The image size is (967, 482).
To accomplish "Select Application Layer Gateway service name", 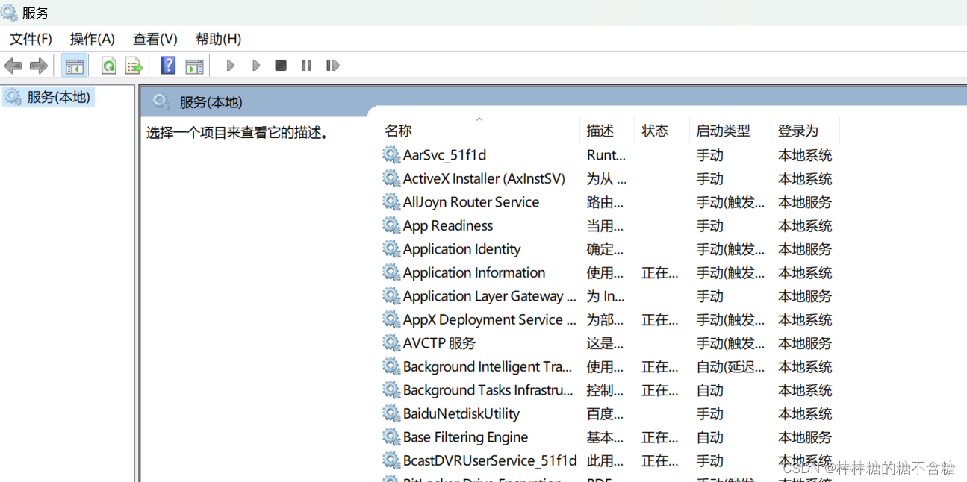I will 490,296.
